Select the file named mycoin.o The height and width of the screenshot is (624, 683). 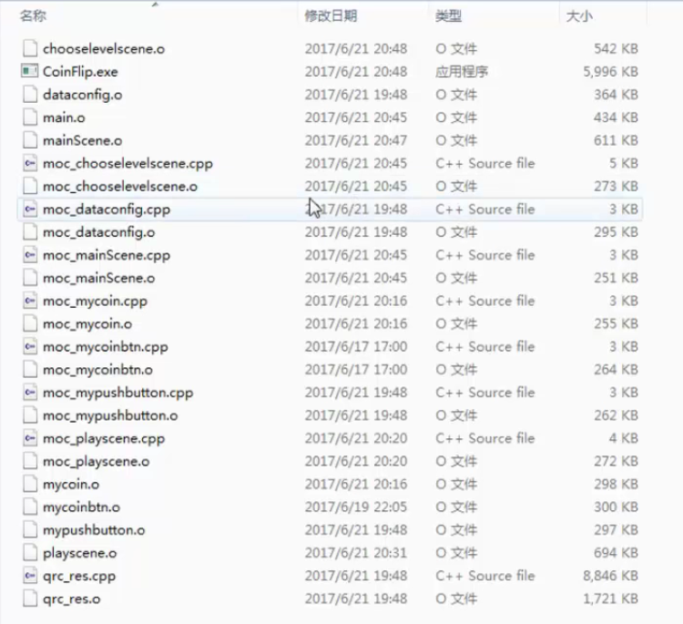[71, 484]
